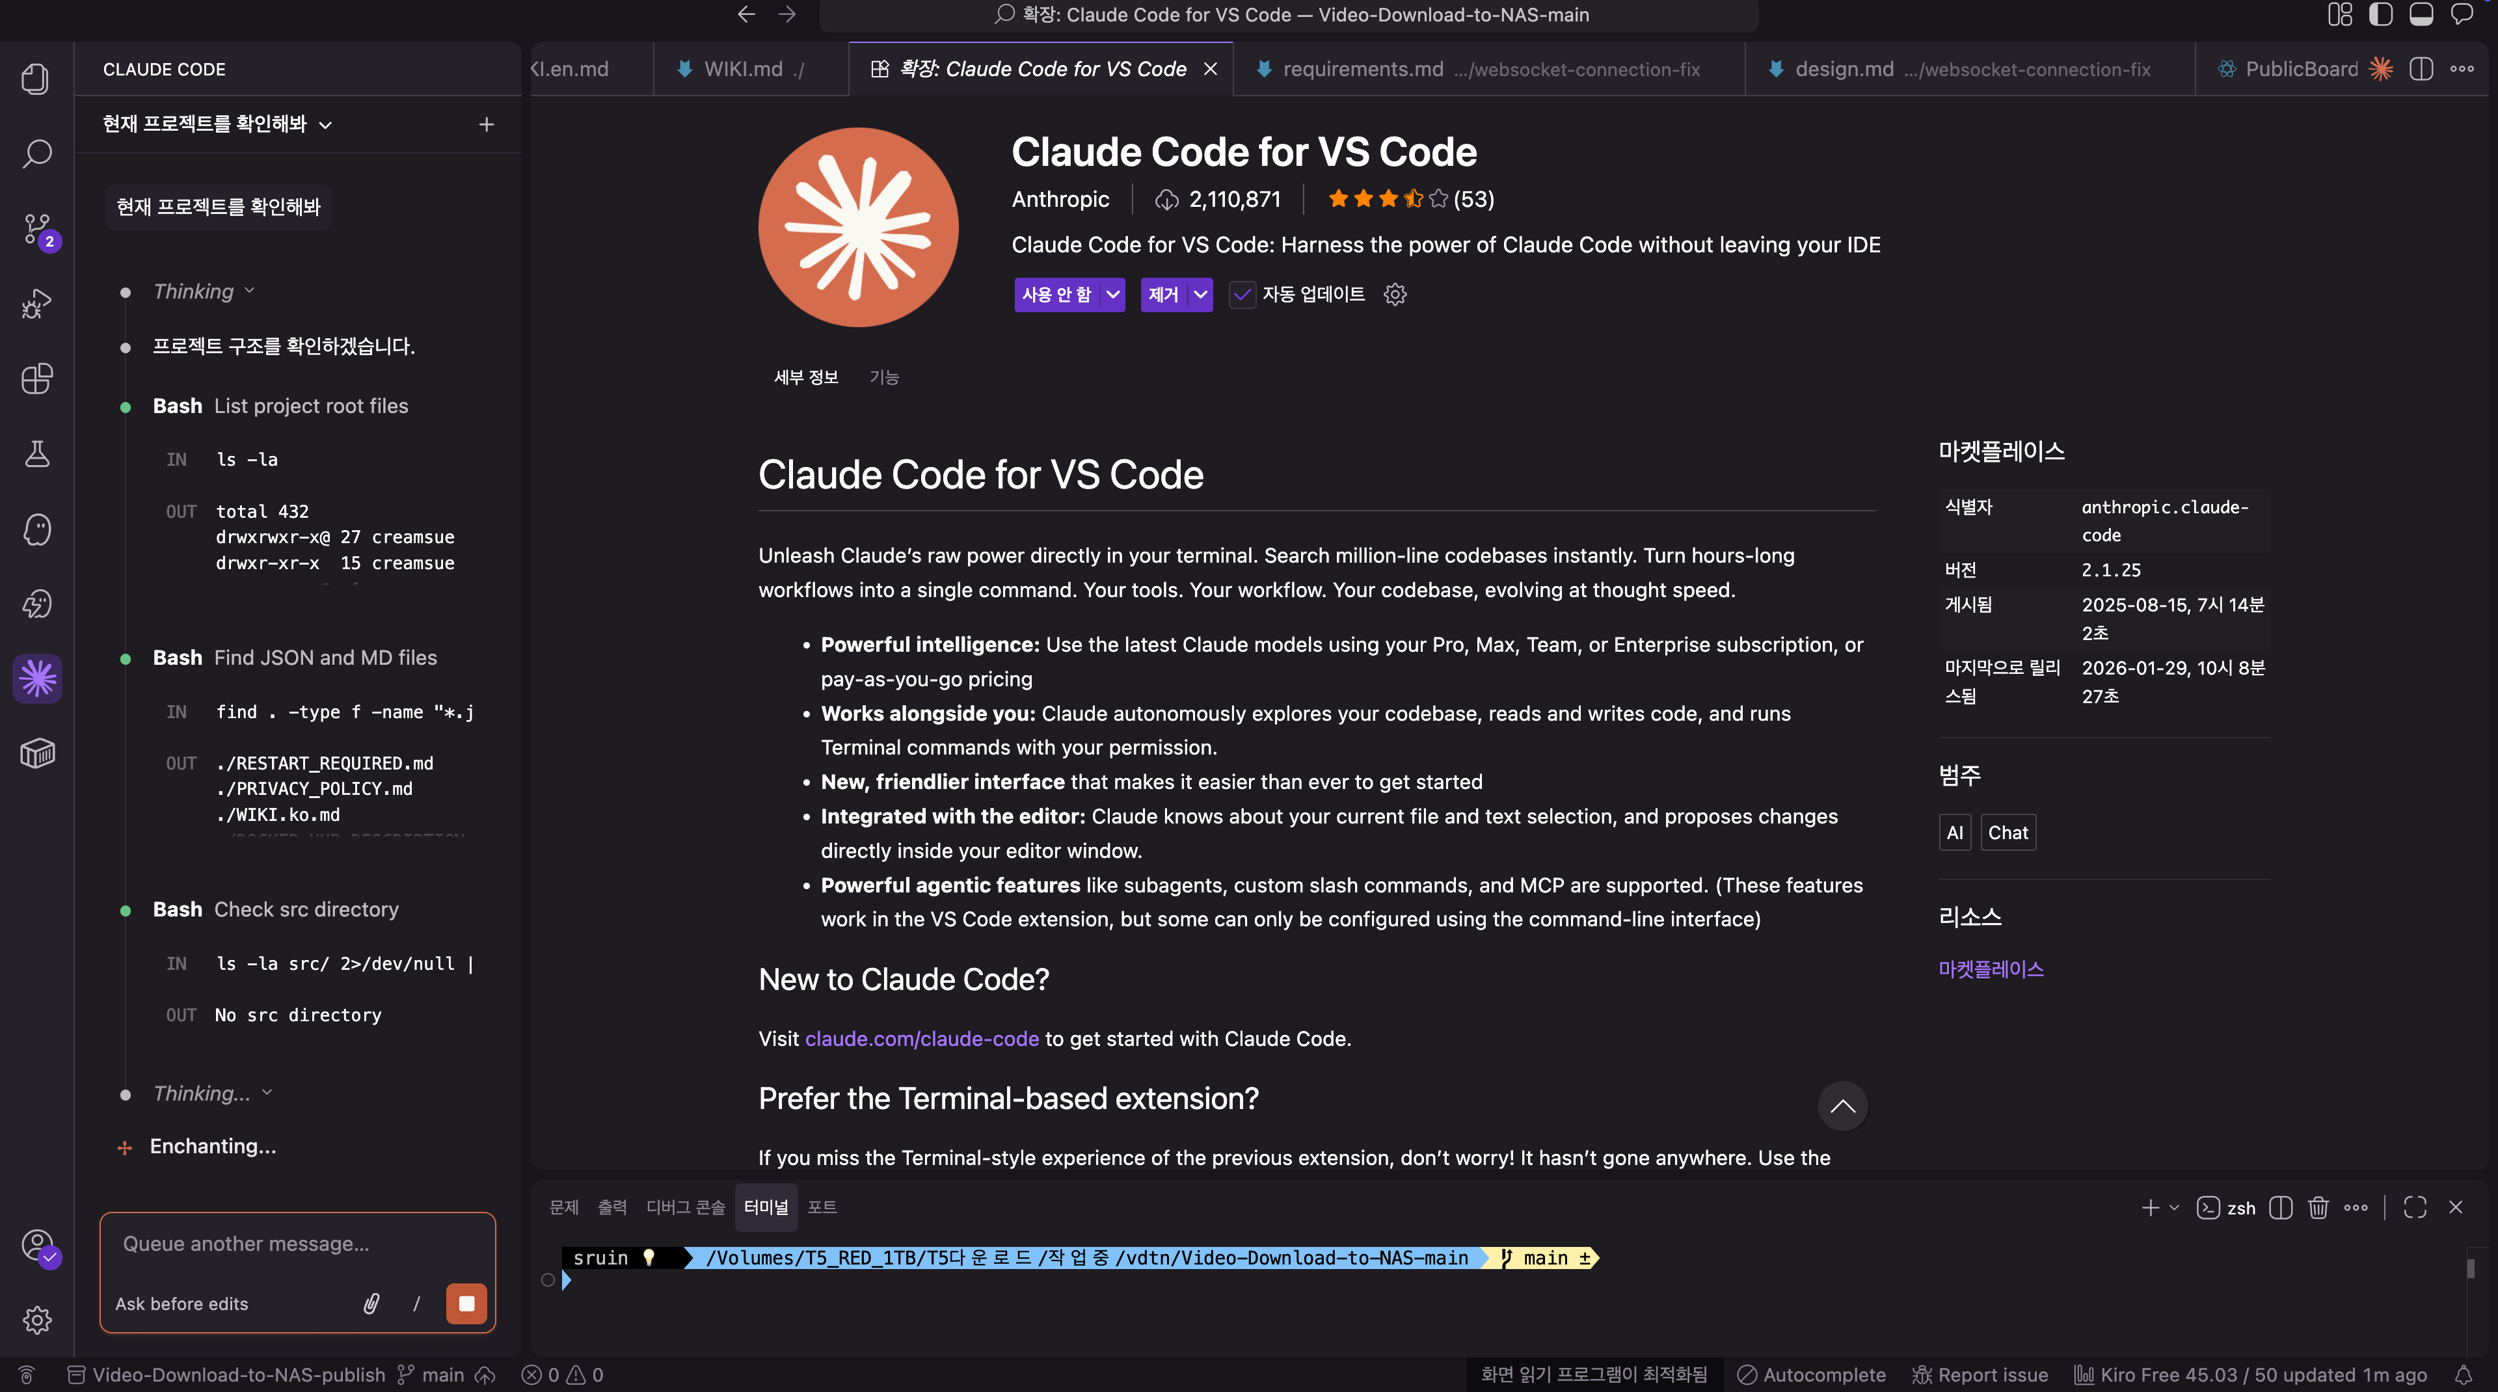Viewport: 2498px width, 1392px height.
Task: Switch to the requirements.md tab
Action: point(1362,69)
